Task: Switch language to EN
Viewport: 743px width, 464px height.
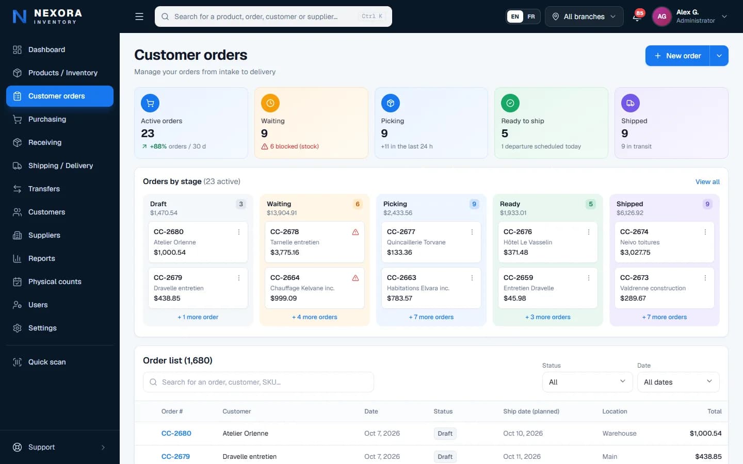Action: click(515, 16)
